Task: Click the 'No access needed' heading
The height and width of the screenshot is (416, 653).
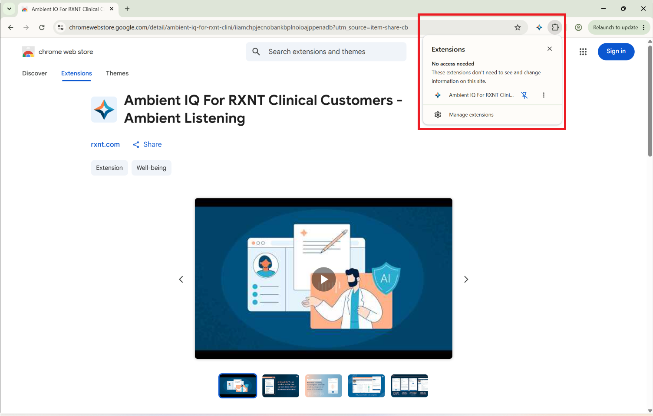Action: pyautogui.click(x=453, y=64)
